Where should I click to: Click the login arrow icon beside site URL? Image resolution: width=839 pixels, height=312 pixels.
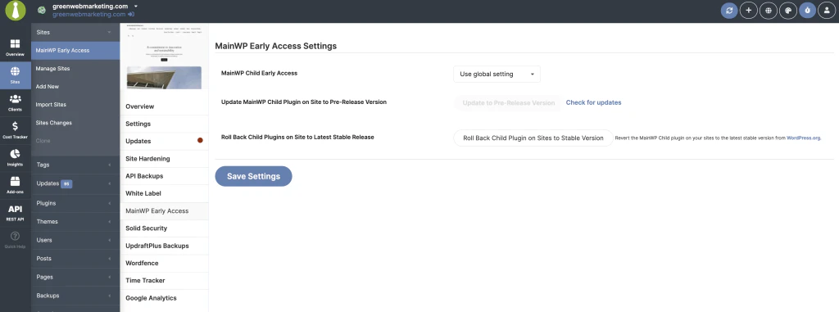click(130, 15)
